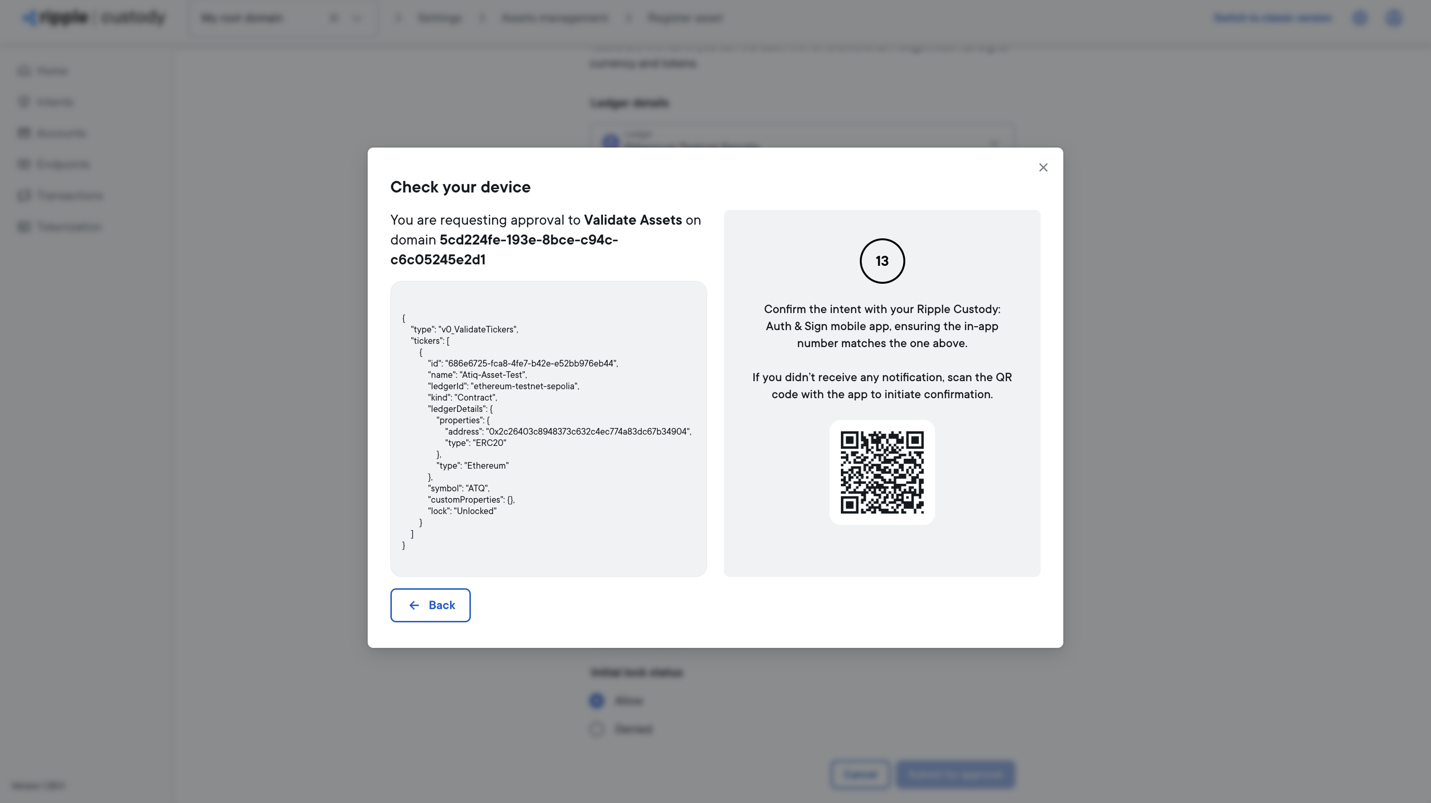The image size is (1431, 803).
Task: Click the "Atiq-Asset-Test" name line
Action: [x=477, y=375]
